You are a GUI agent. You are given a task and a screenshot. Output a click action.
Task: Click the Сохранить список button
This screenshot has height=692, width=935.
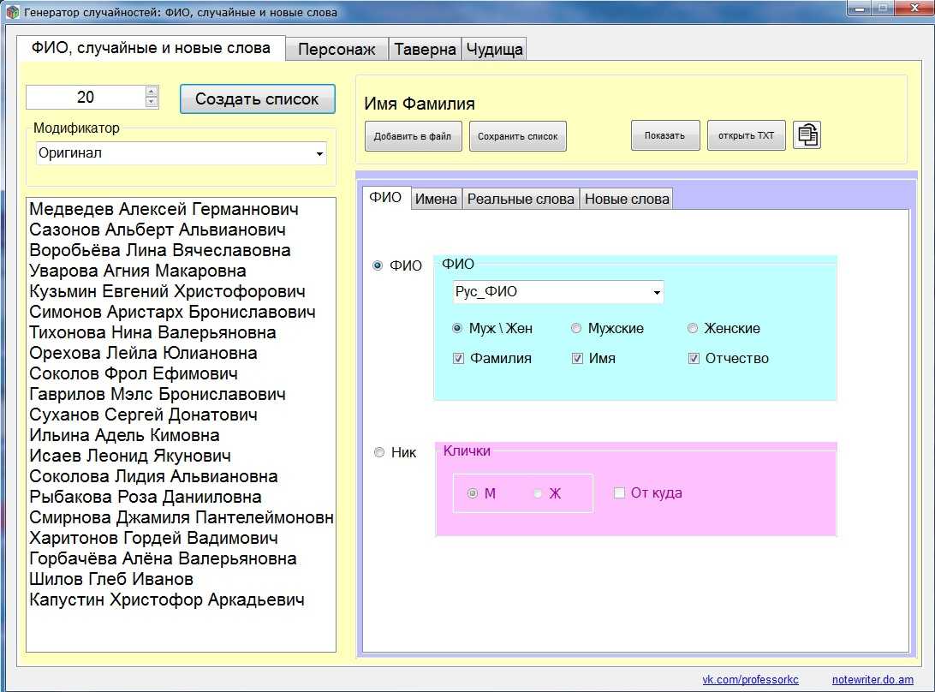(517, 136)
